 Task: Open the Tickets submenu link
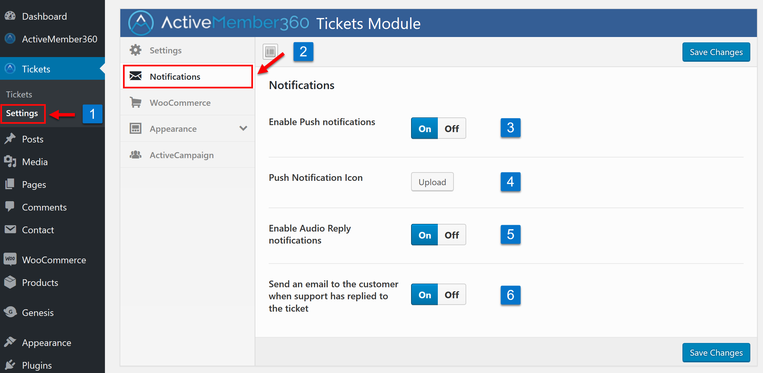click(x=19, y=94)
